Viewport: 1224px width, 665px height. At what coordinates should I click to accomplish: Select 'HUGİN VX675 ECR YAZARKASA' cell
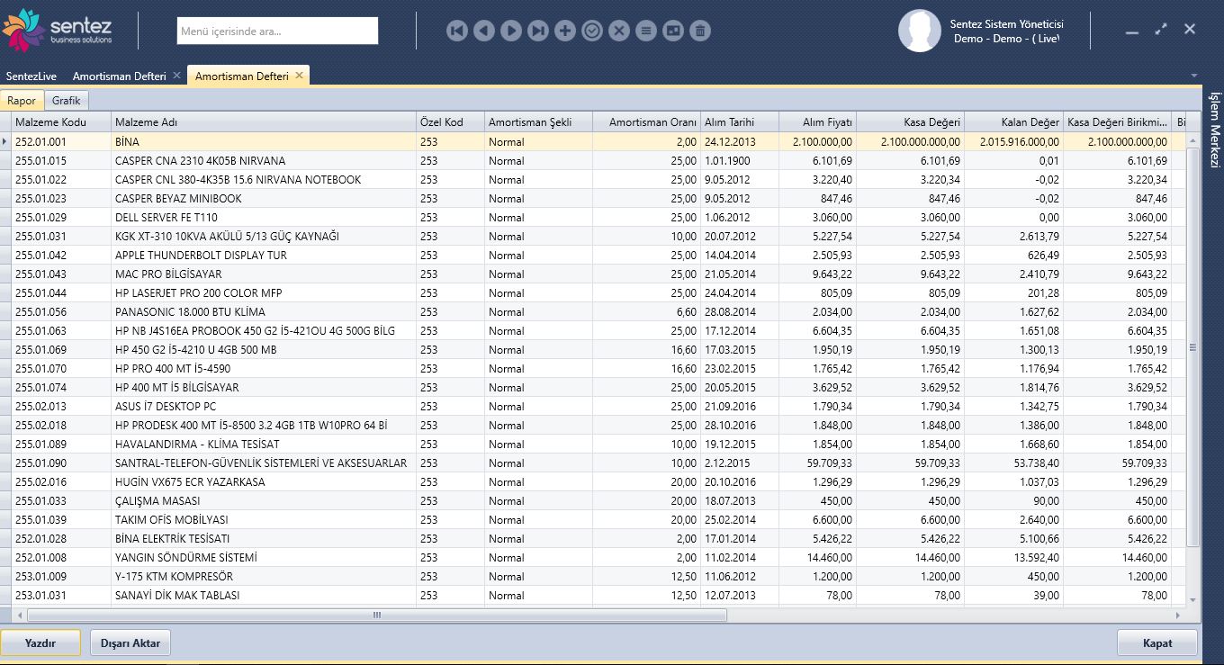(x=264, y=481)
